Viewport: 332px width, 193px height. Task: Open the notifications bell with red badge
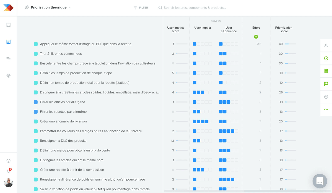(x=8, y=170)
